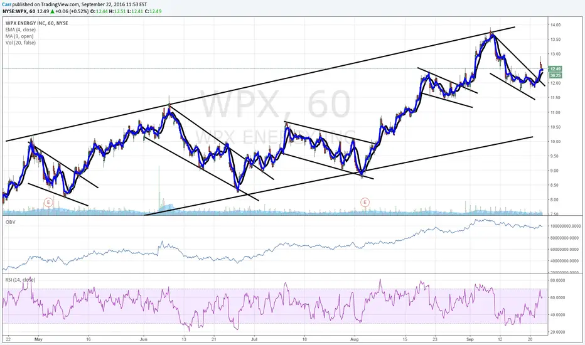Screen dimensions: 585x345
Task: Click the RSI axis value 80.0000
Action: (x=557, y=280)
